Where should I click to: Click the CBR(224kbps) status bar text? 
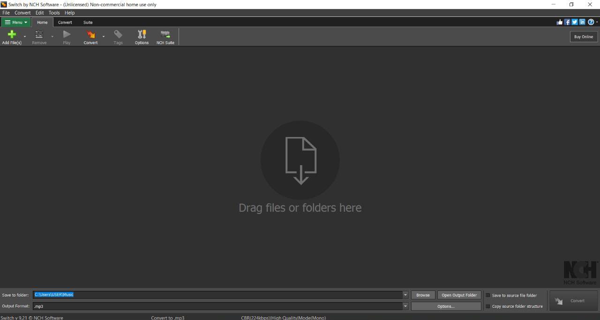point(283,318)
